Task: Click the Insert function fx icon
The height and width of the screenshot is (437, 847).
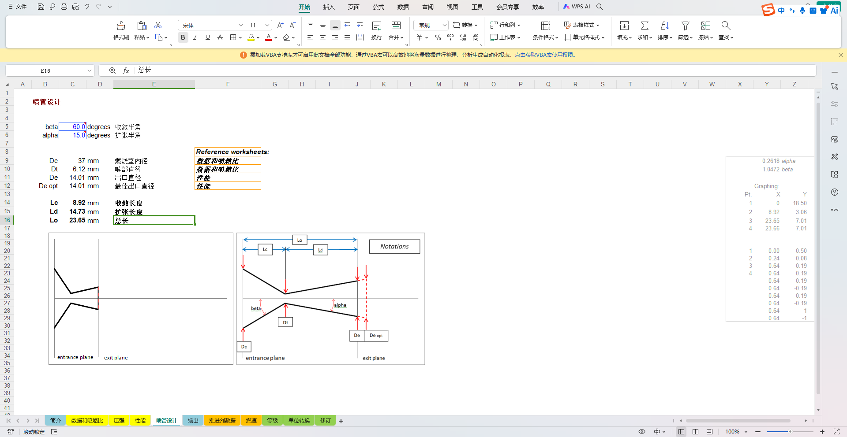Action: [126, 70]
